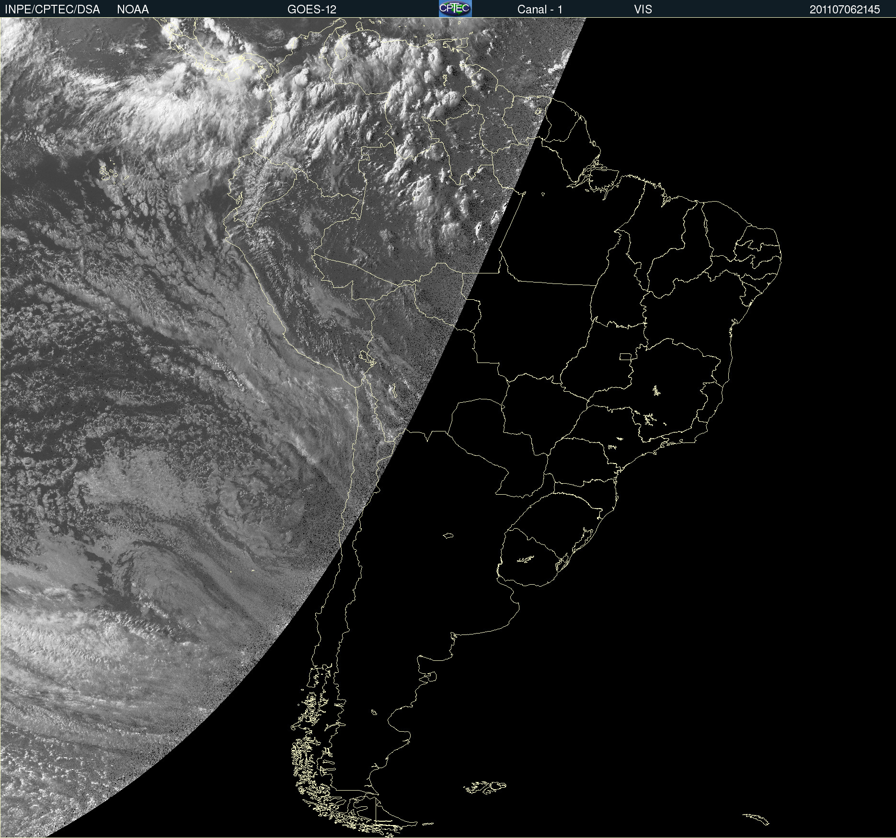The width and height of the screenshot is (896, 838).
Task: Click the NOAA label in the header
Action: [133, 10]
